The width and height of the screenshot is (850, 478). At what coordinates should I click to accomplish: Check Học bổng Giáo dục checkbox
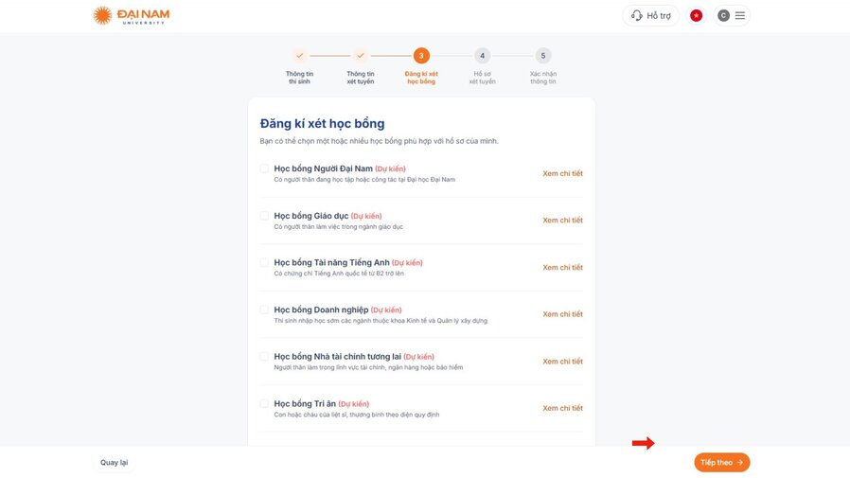click(264, 216)
